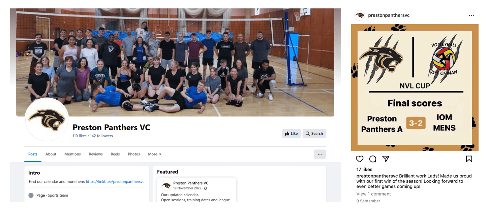This screenshot has height=211, width=488.
Task: Open the team group photo cover image
Action: (x=175, y=63)
